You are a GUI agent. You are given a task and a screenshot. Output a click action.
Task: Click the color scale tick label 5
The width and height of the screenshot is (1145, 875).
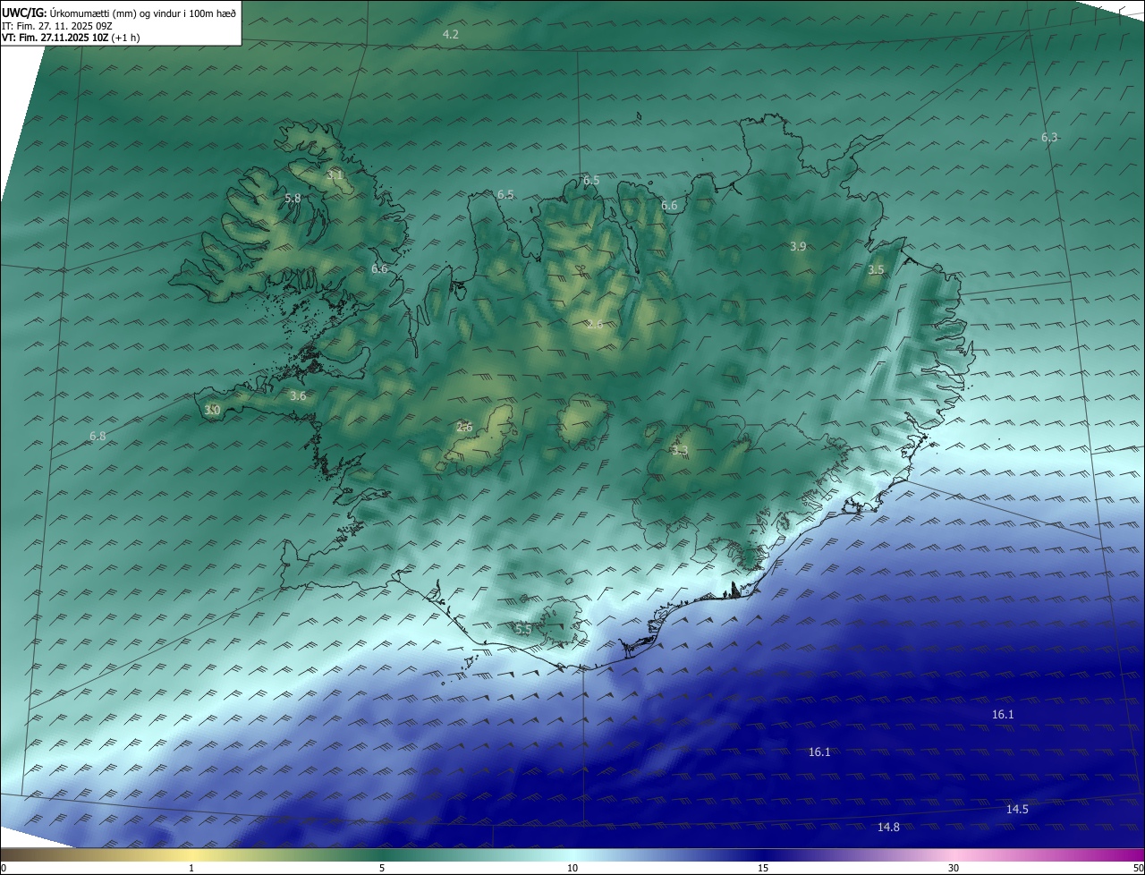point(382,868)
